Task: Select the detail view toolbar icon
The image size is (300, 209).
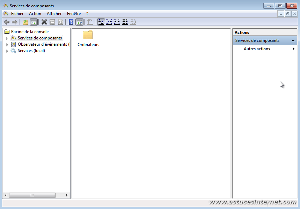Action: [x=125, y=22]
